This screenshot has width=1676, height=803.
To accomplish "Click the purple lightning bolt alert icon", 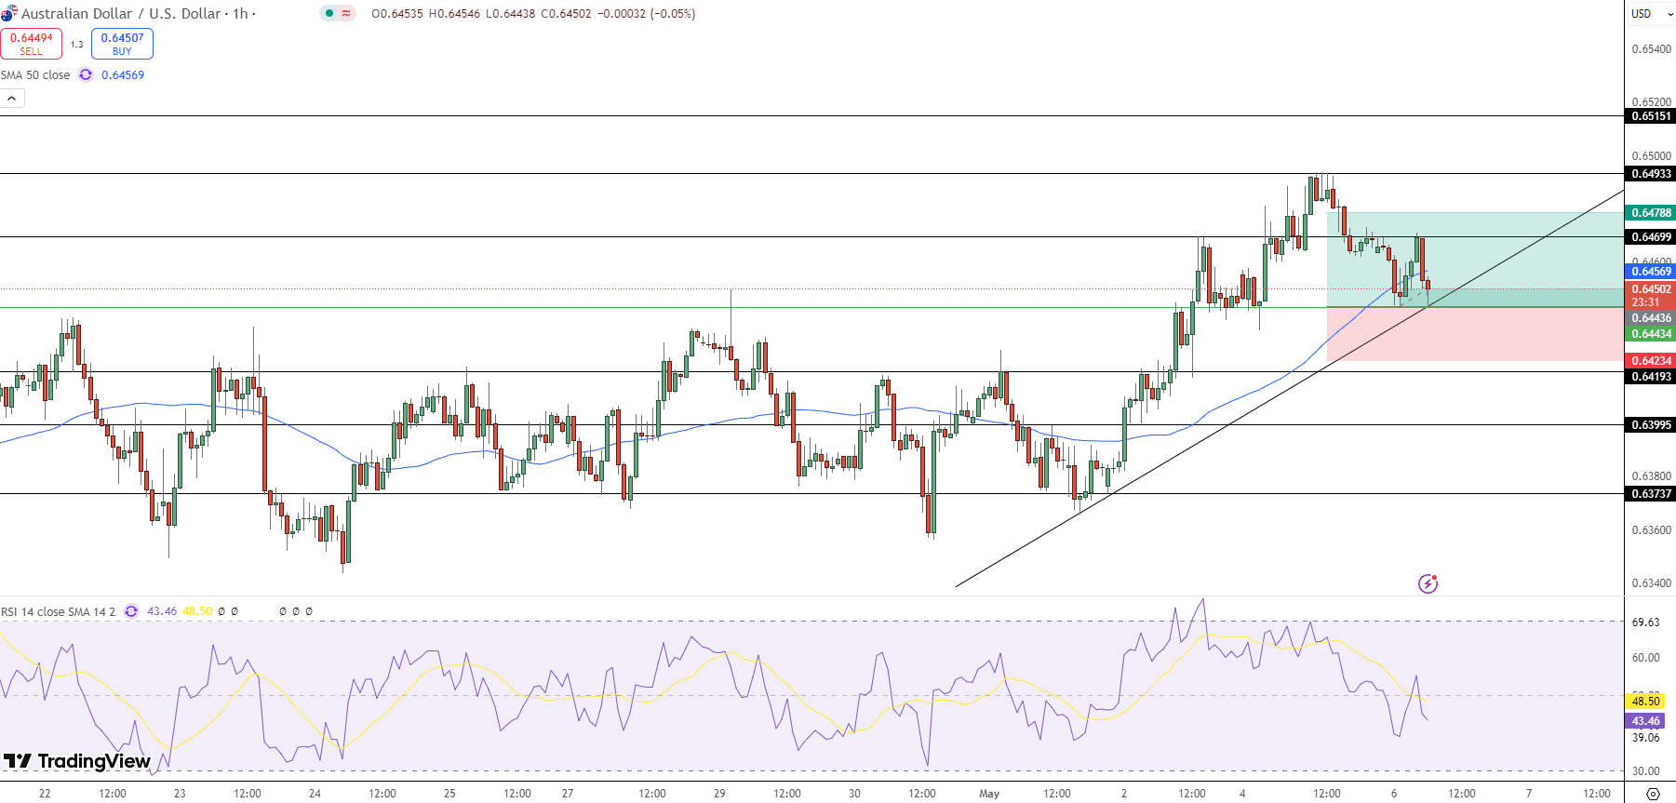I will pos(1428,583).
